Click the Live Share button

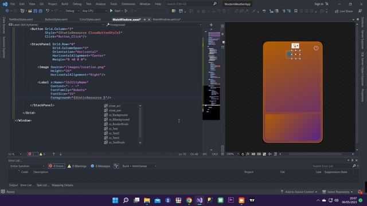(343, 11)
